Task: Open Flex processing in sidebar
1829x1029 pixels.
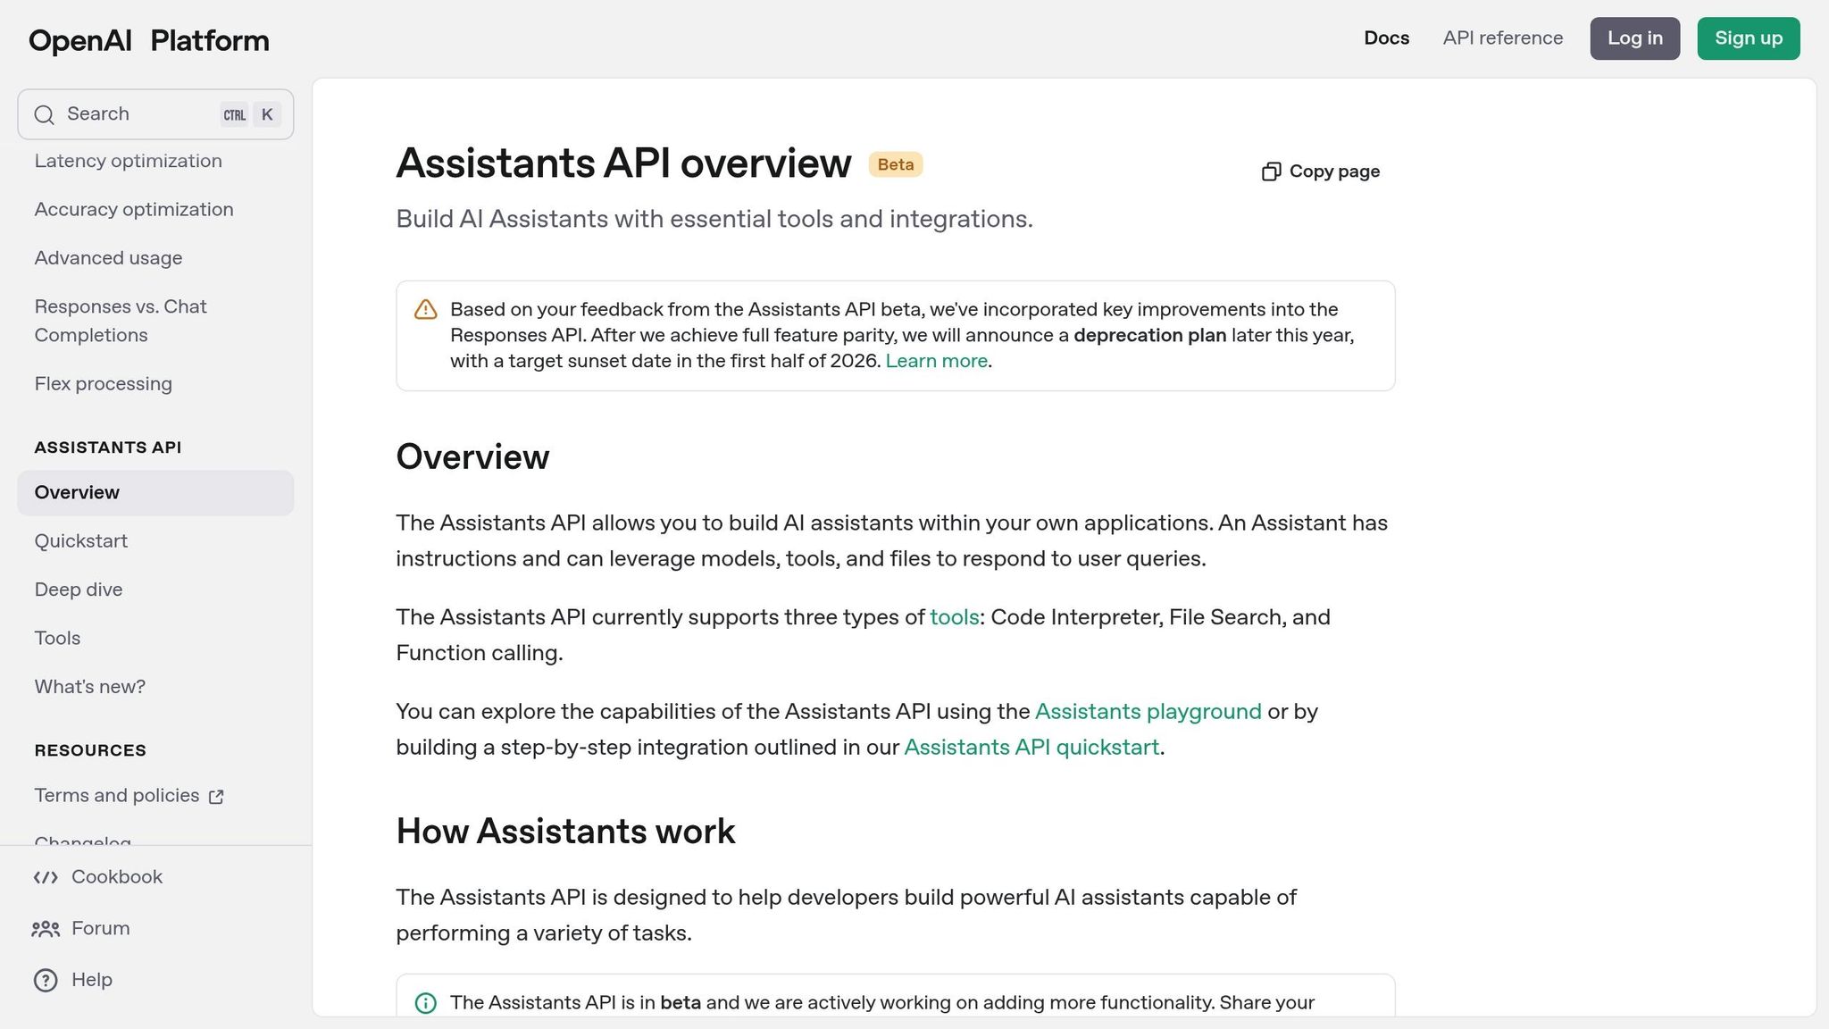Action: pos(104,384)
